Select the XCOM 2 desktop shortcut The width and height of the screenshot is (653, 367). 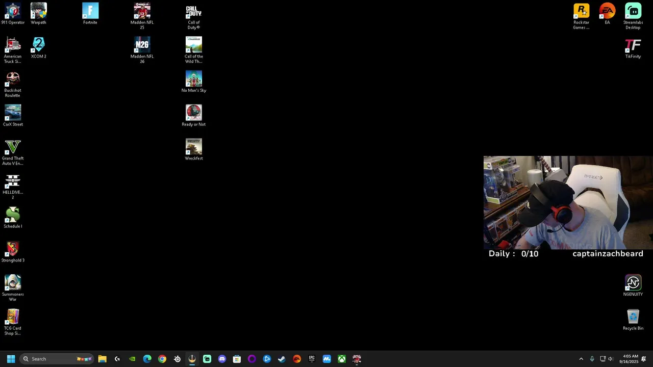pyautogui.click(x=38, y=47)
